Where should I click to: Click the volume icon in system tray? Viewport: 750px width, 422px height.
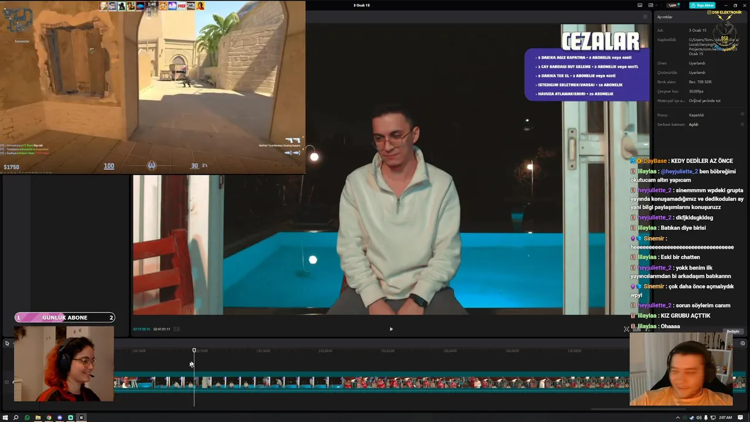click(x=699, y=417)
